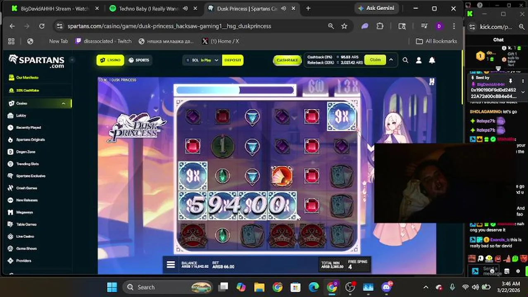The width and height of the screenshot is (528, 297).
Task: Open Crash Games in sidebar
Action: click(x=26, y=188)
